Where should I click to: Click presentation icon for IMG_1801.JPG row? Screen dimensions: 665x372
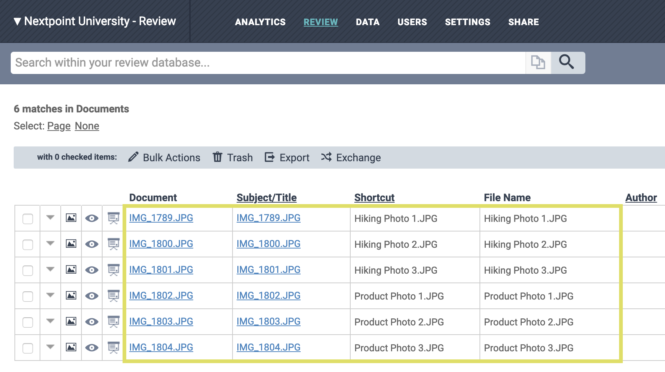click(114, 270)
